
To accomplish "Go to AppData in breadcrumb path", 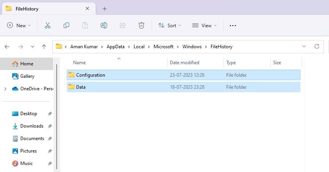I will tap(115, 47).
